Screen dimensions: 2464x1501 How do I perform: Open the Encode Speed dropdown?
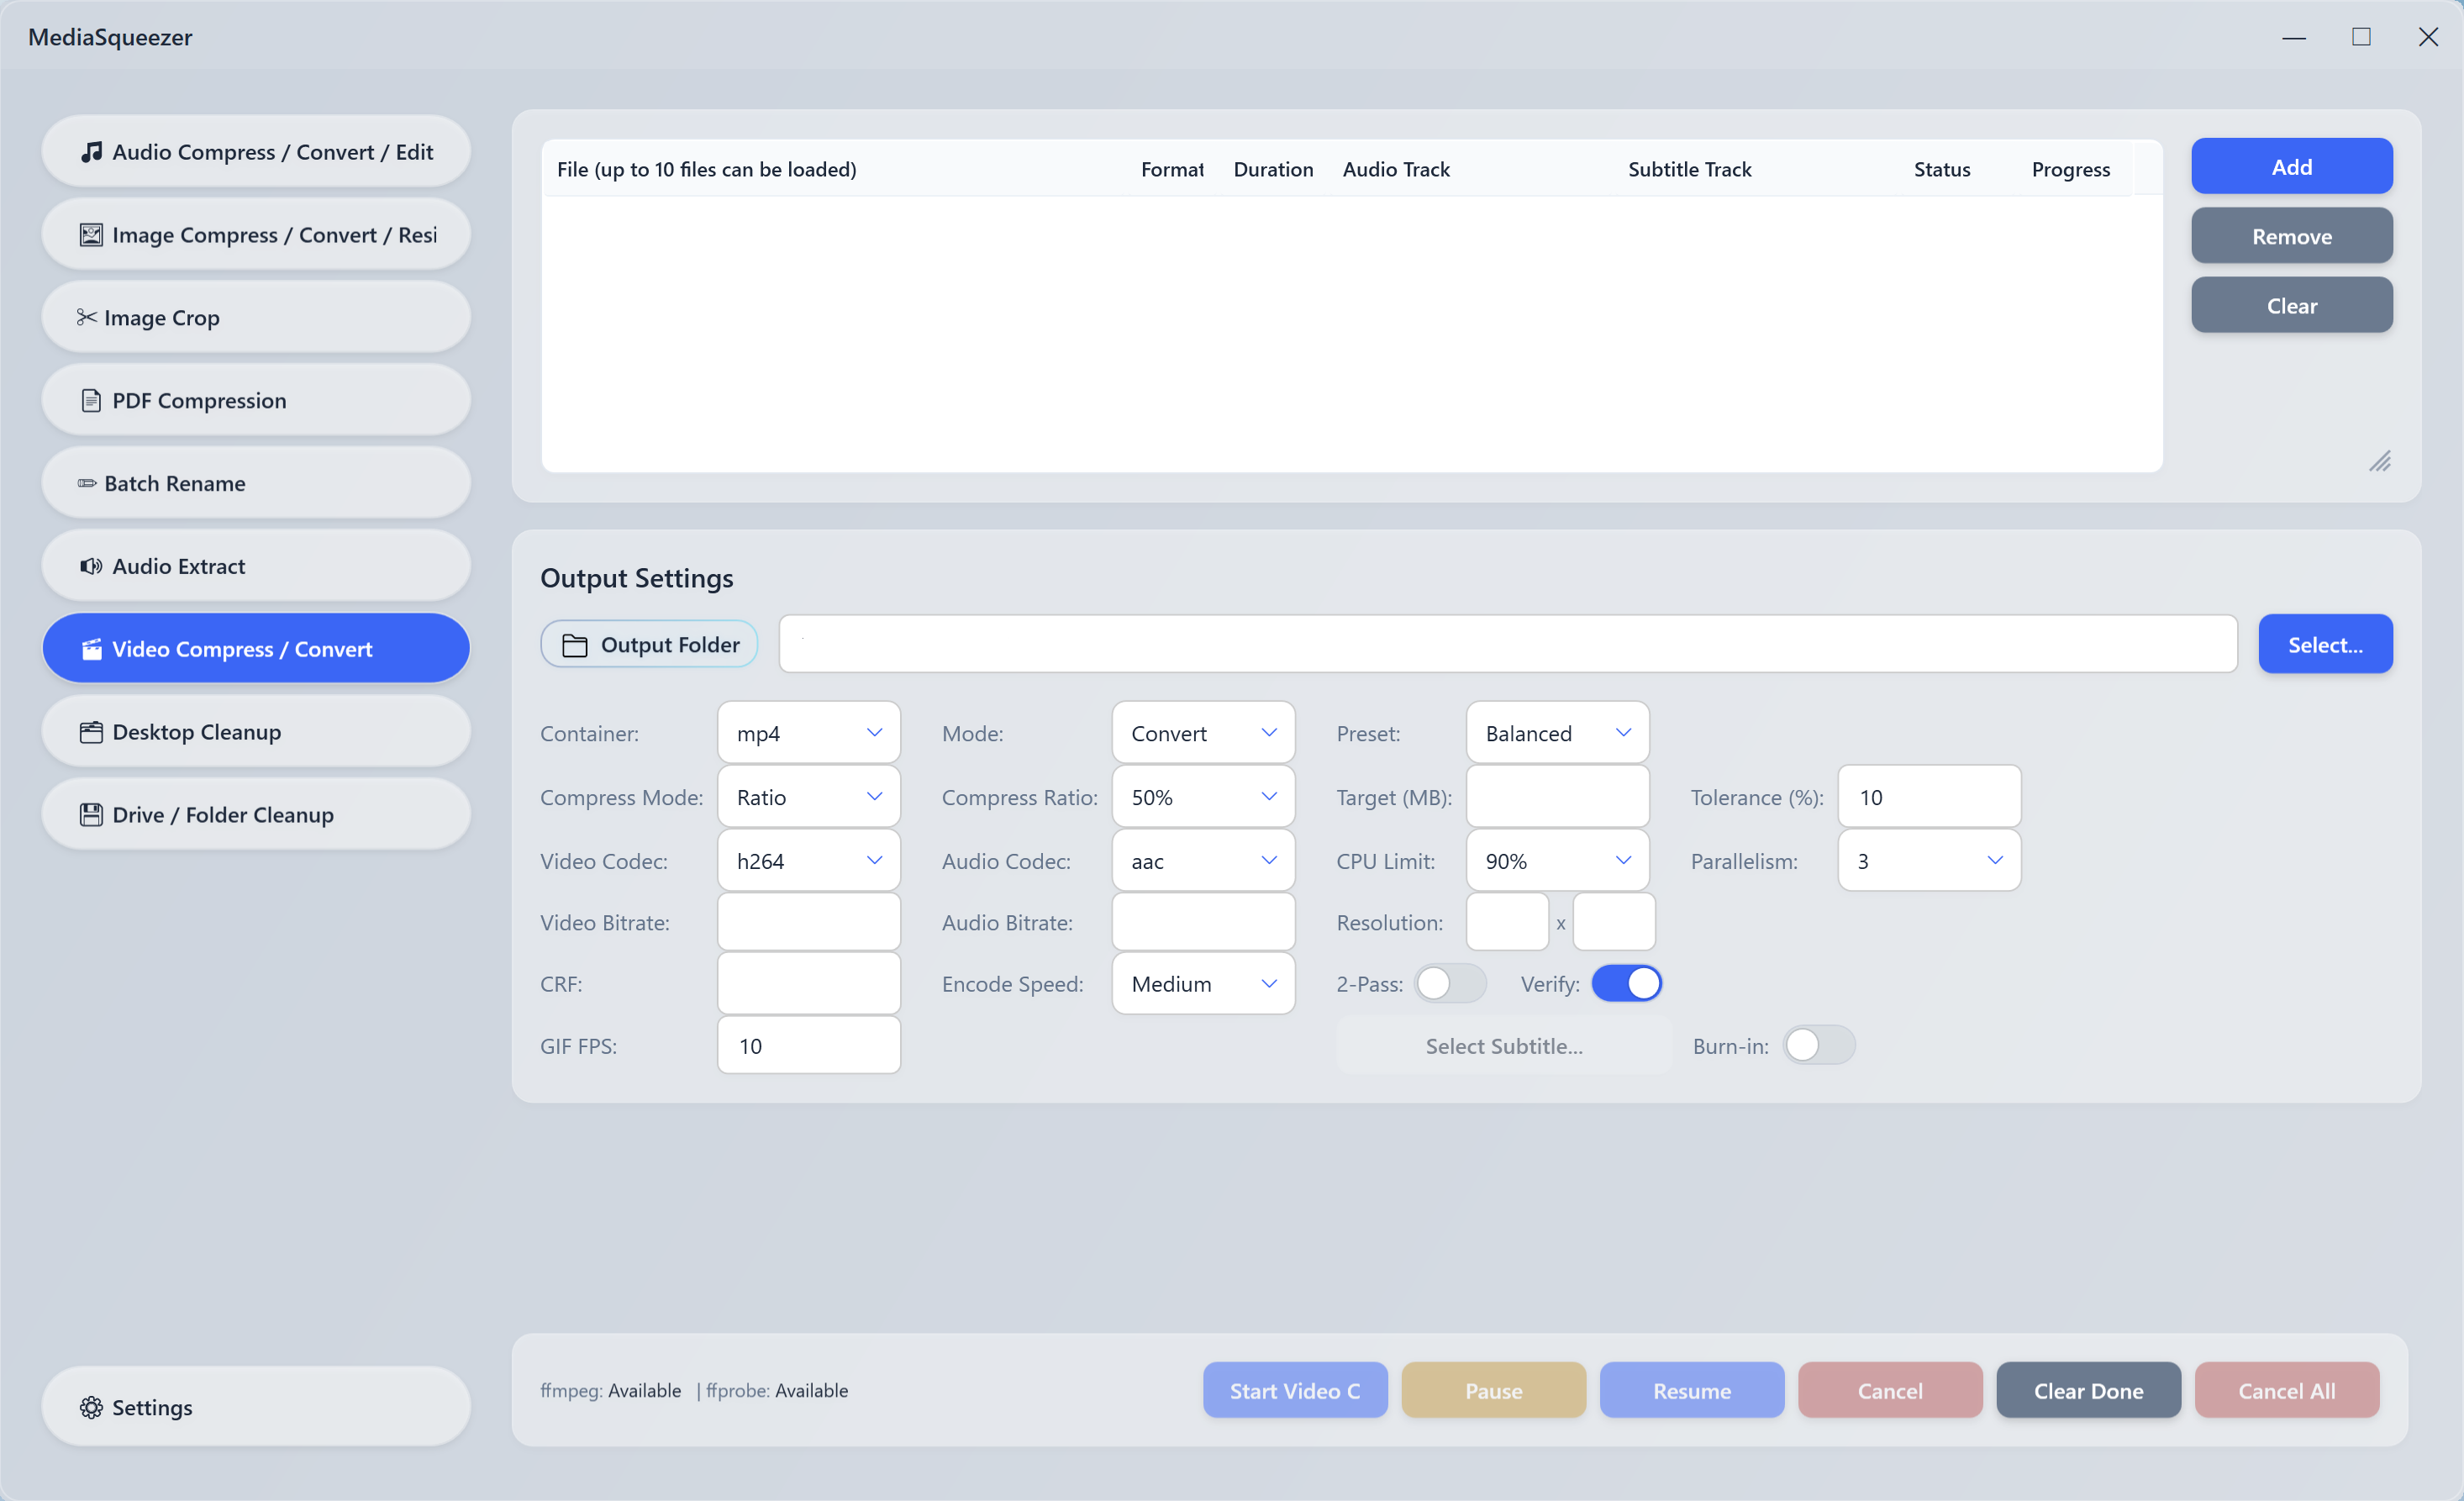click(1203, 984)
